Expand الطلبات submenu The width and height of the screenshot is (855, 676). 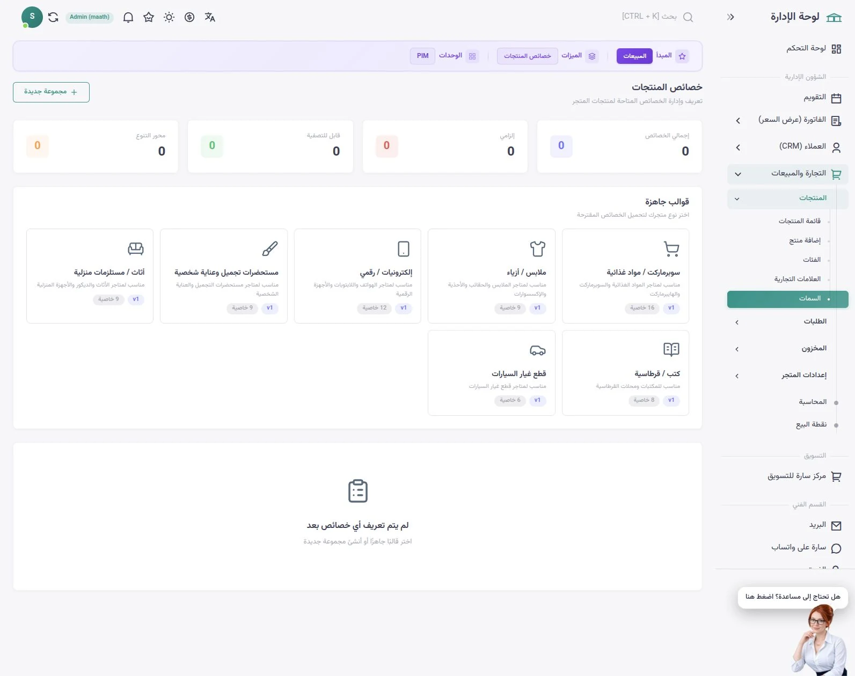point(787,322)
